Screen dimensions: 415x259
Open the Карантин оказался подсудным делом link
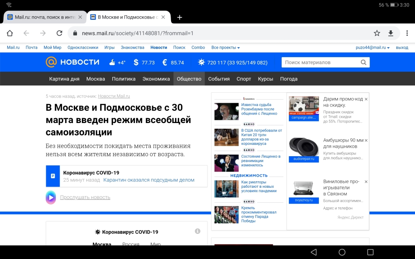point(149,180)
